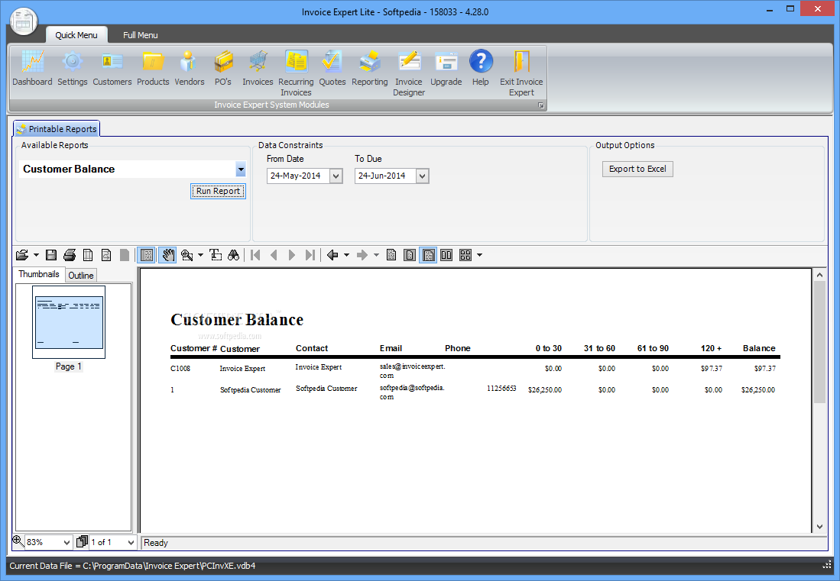Click the report vertical scrollbar thumb
This screenshot has width=840, height=581.
coord(819,342)
